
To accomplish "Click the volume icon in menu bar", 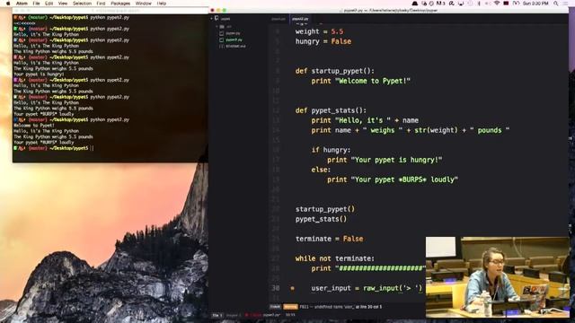I will pos(488,4).
